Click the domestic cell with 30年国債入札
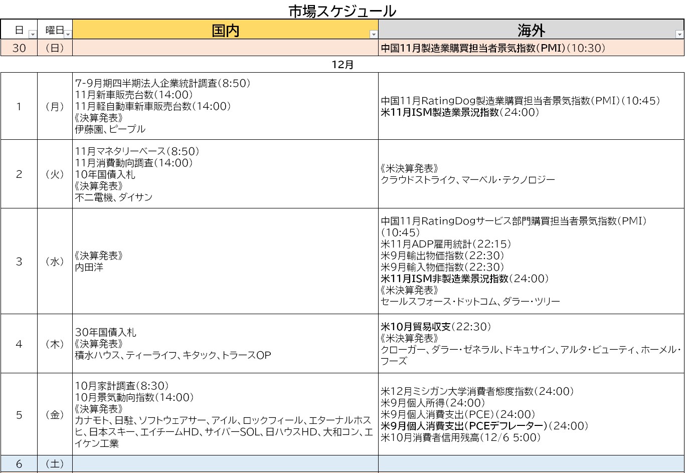Screen dimensions: 685x473 tap(225, 344)
